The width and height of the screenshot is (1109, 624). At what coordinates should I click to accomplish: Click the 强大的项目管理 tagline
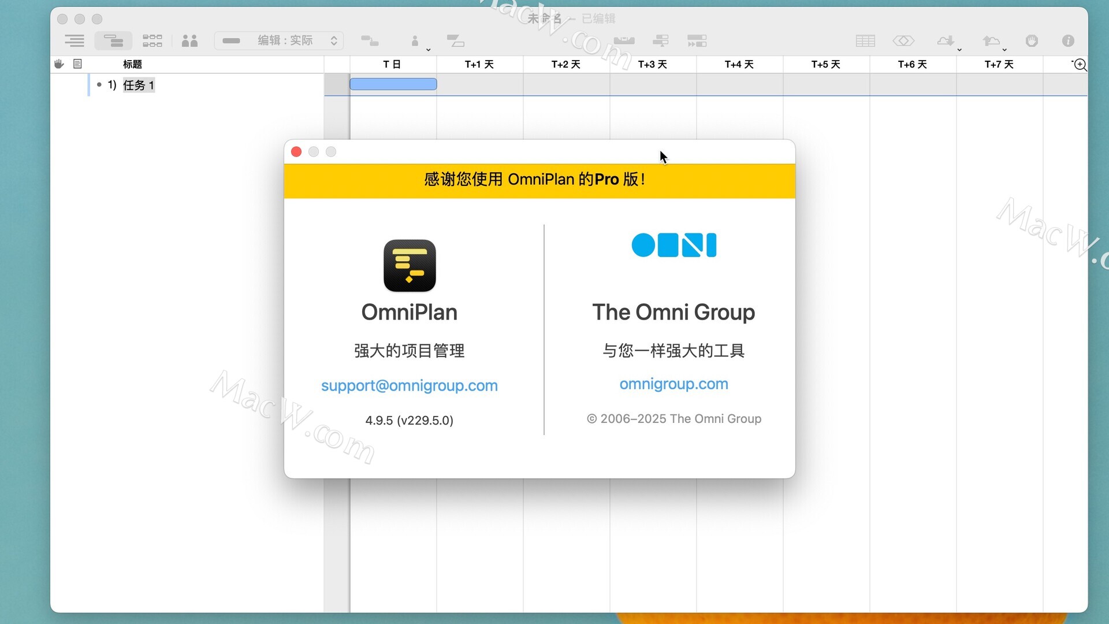pos(410,351)
